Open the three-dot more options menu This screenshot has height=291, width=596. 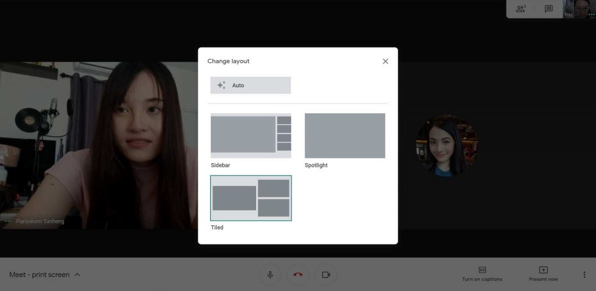pos(584,275)
